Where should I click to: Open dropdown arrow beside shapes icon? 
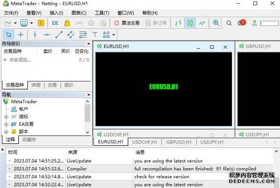pos(114,35)
